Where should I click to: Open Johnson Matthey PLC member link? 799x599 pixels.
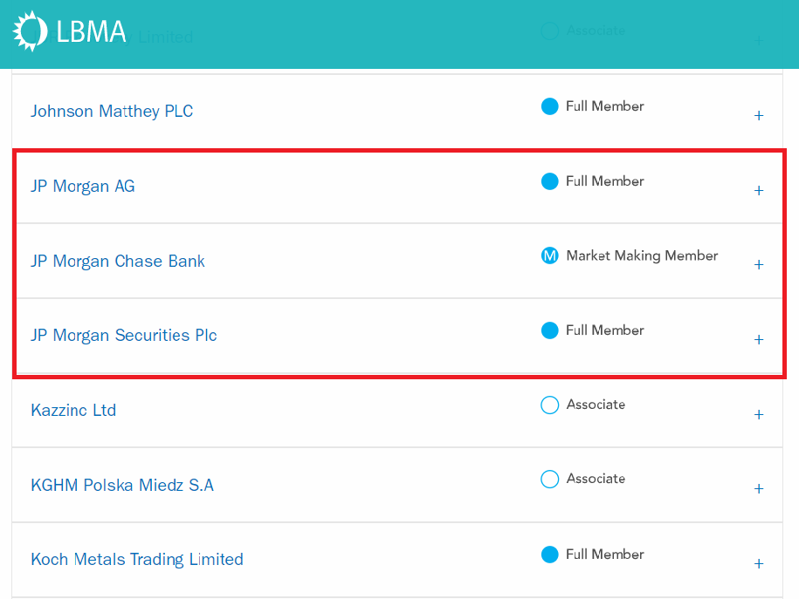pos(112,111)
